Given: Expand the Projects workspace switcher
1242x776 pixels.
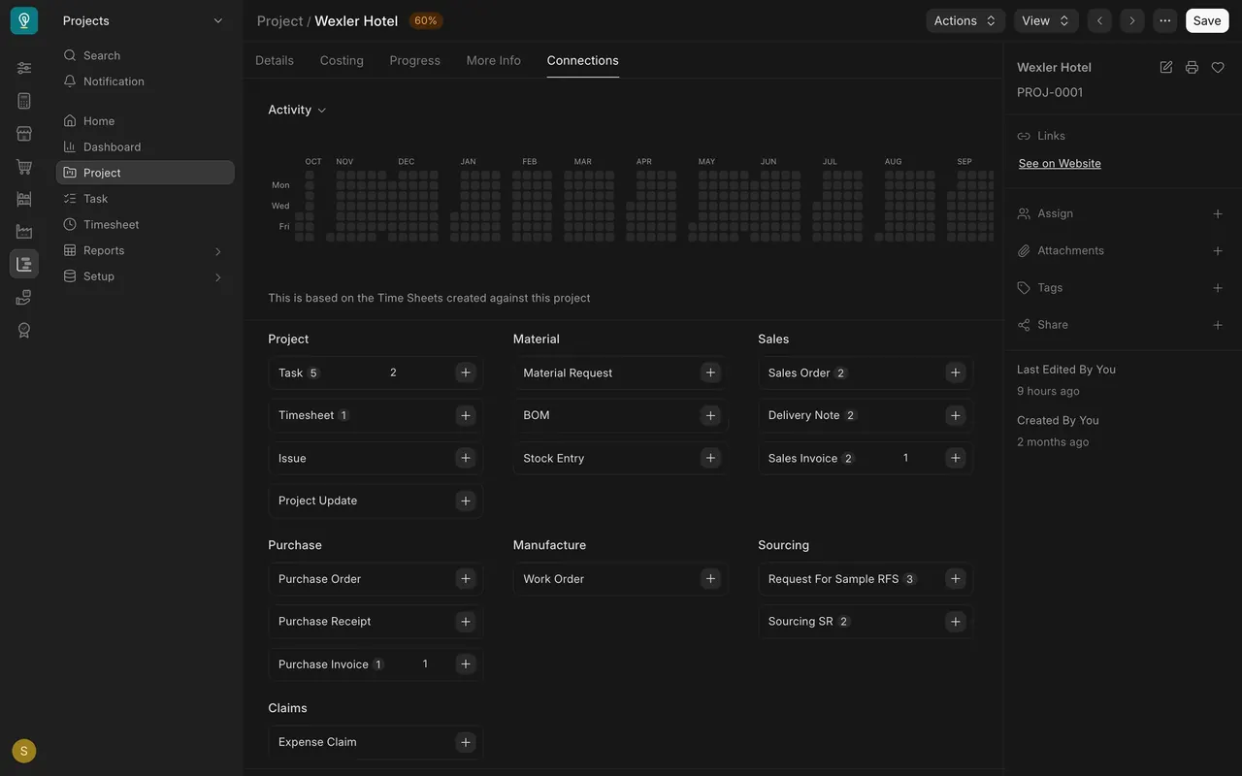Looking at the screenshot, I should point(144,20).
